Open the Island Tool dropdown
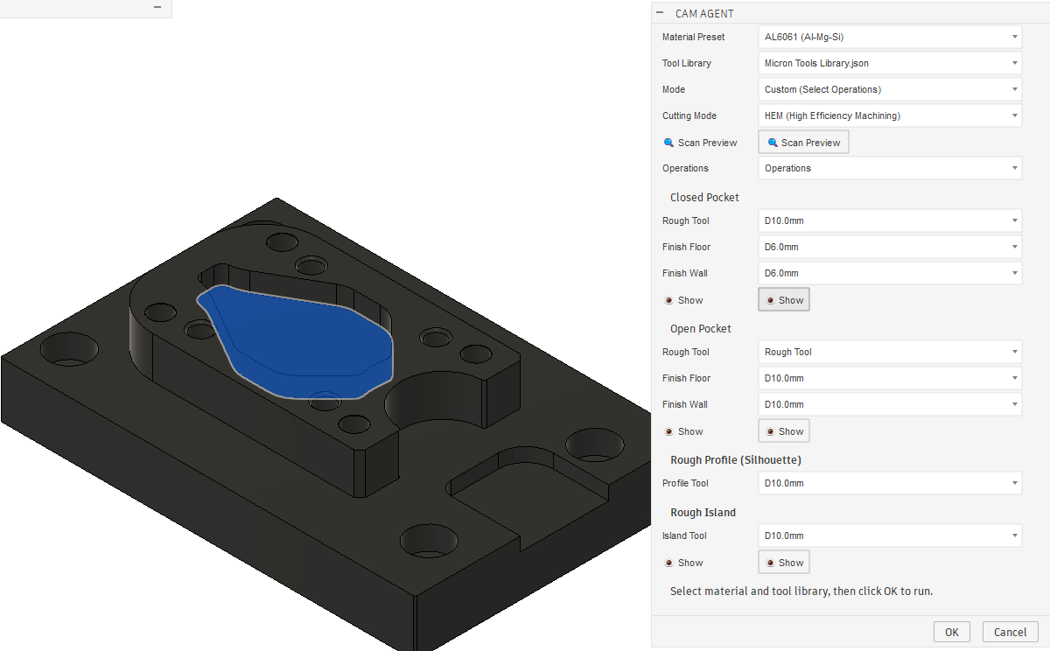1050x651 pixels. (889, 535)
